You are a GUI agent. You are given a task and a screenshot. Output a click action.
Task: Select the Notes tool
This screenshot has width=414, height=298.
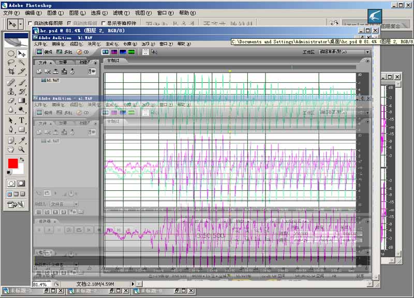(x=11, y=140)
